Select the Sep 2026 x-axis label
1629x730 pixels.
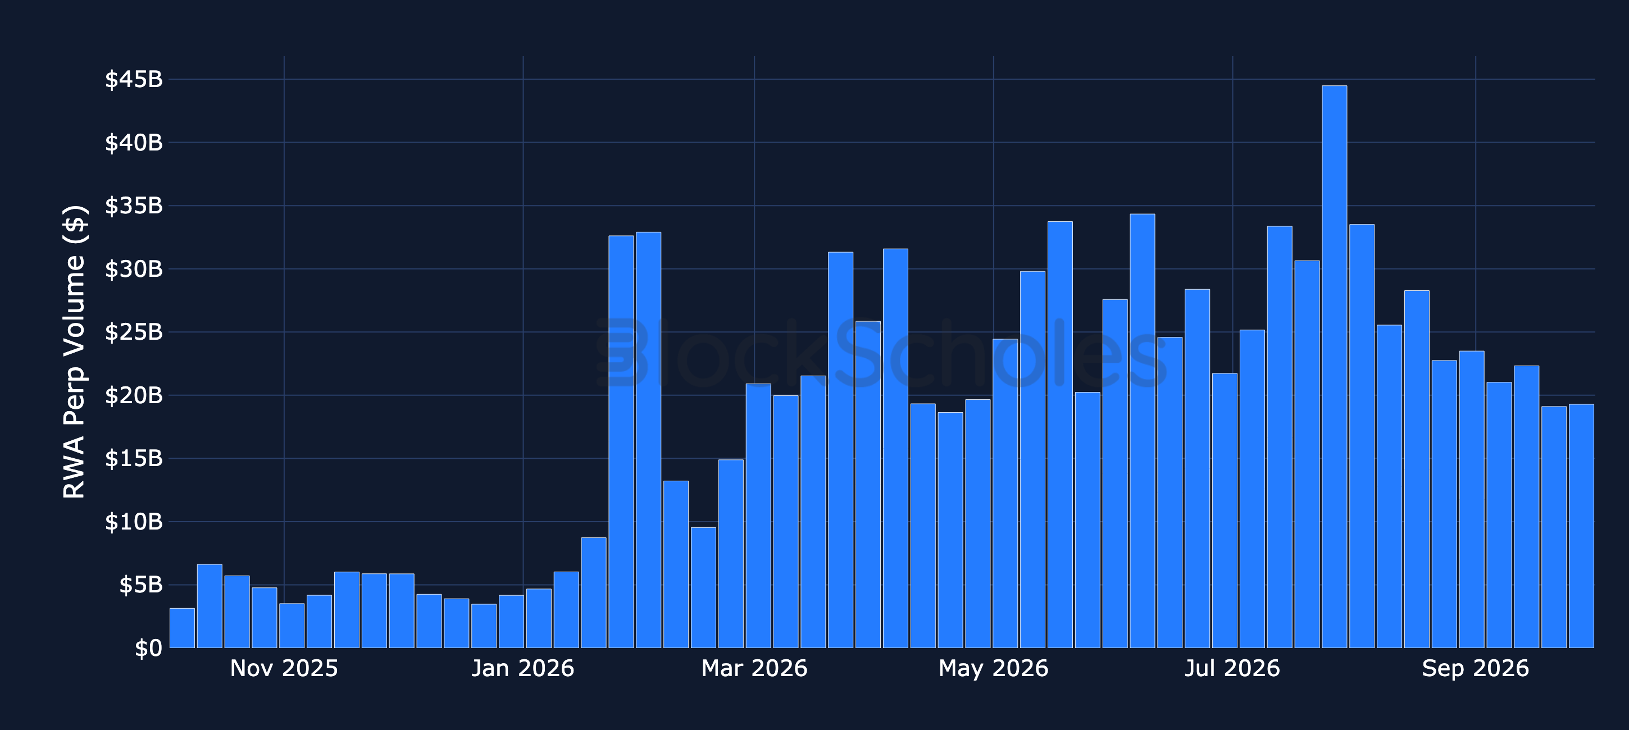[1475, 669]
